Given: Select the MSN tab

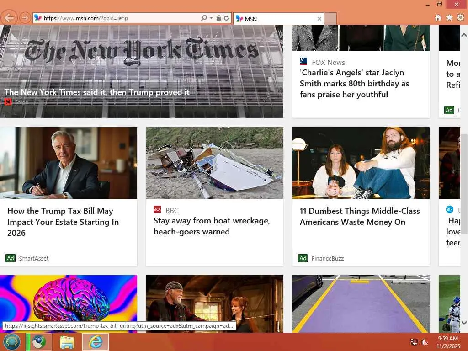Looking at the screenshot, I should click(278, 18).
